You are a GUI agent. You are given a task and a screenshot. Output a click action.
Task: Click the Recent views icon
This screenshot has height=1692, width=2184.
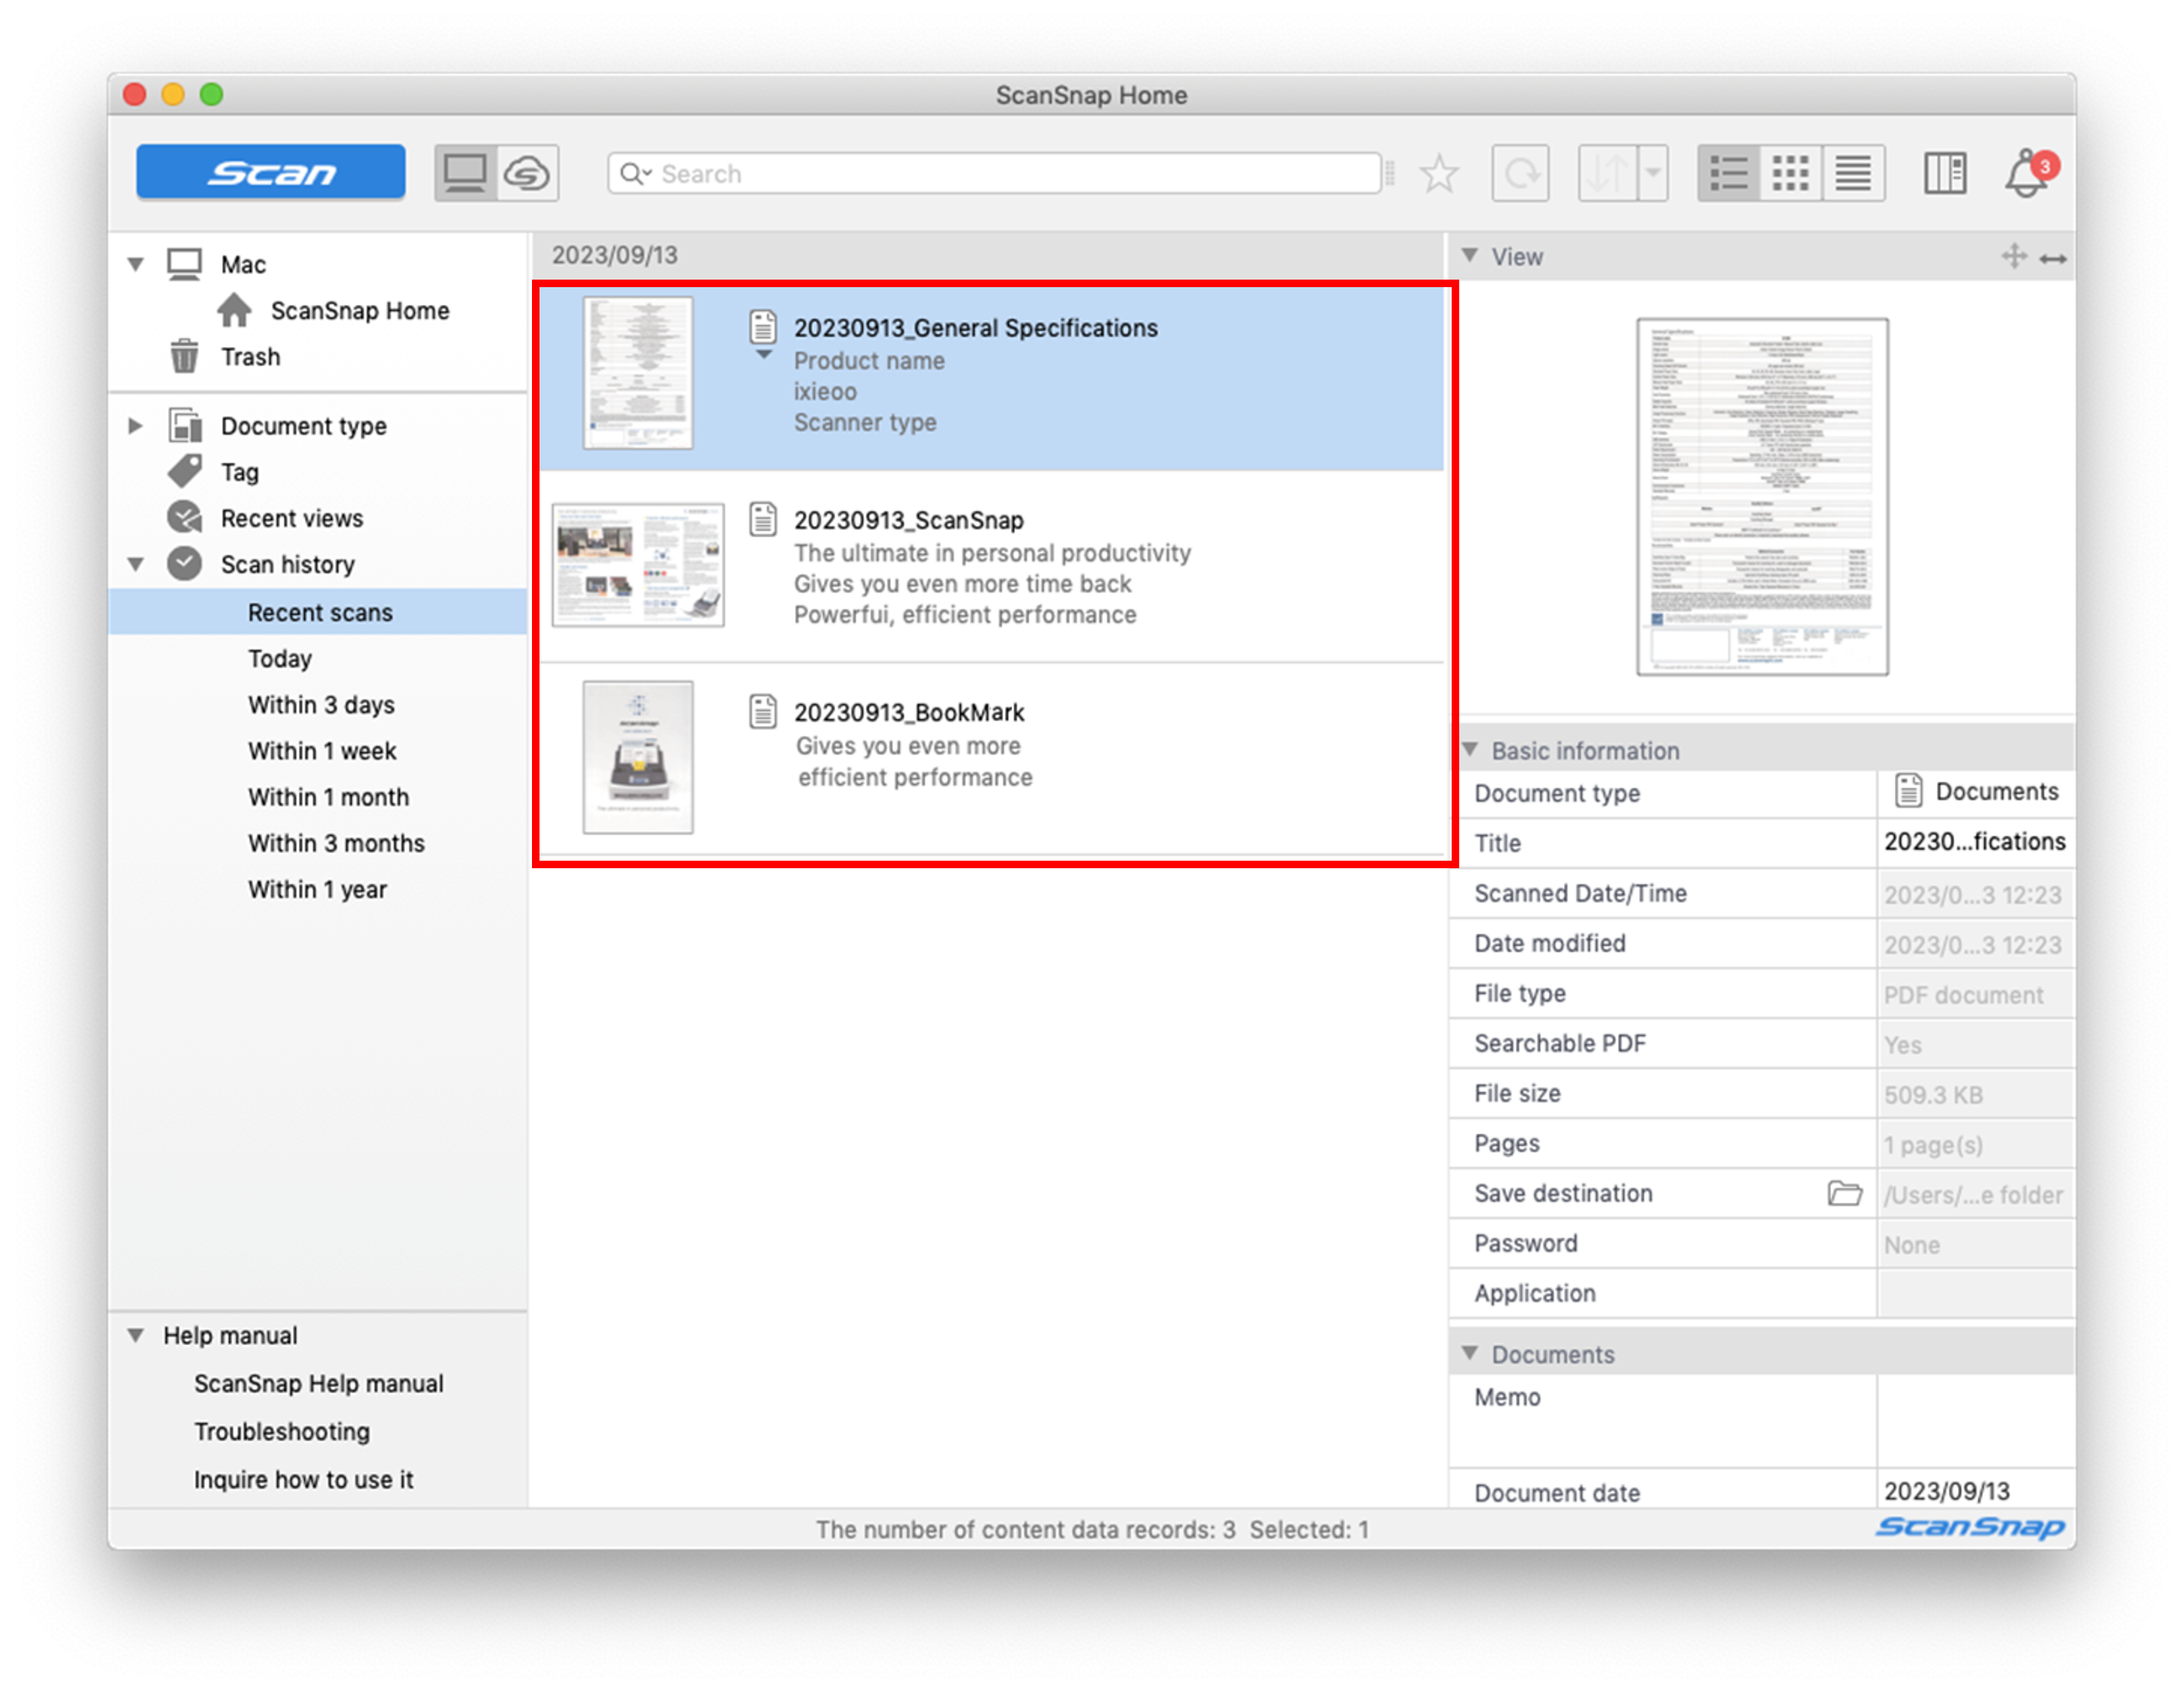(x=185, y=517)
